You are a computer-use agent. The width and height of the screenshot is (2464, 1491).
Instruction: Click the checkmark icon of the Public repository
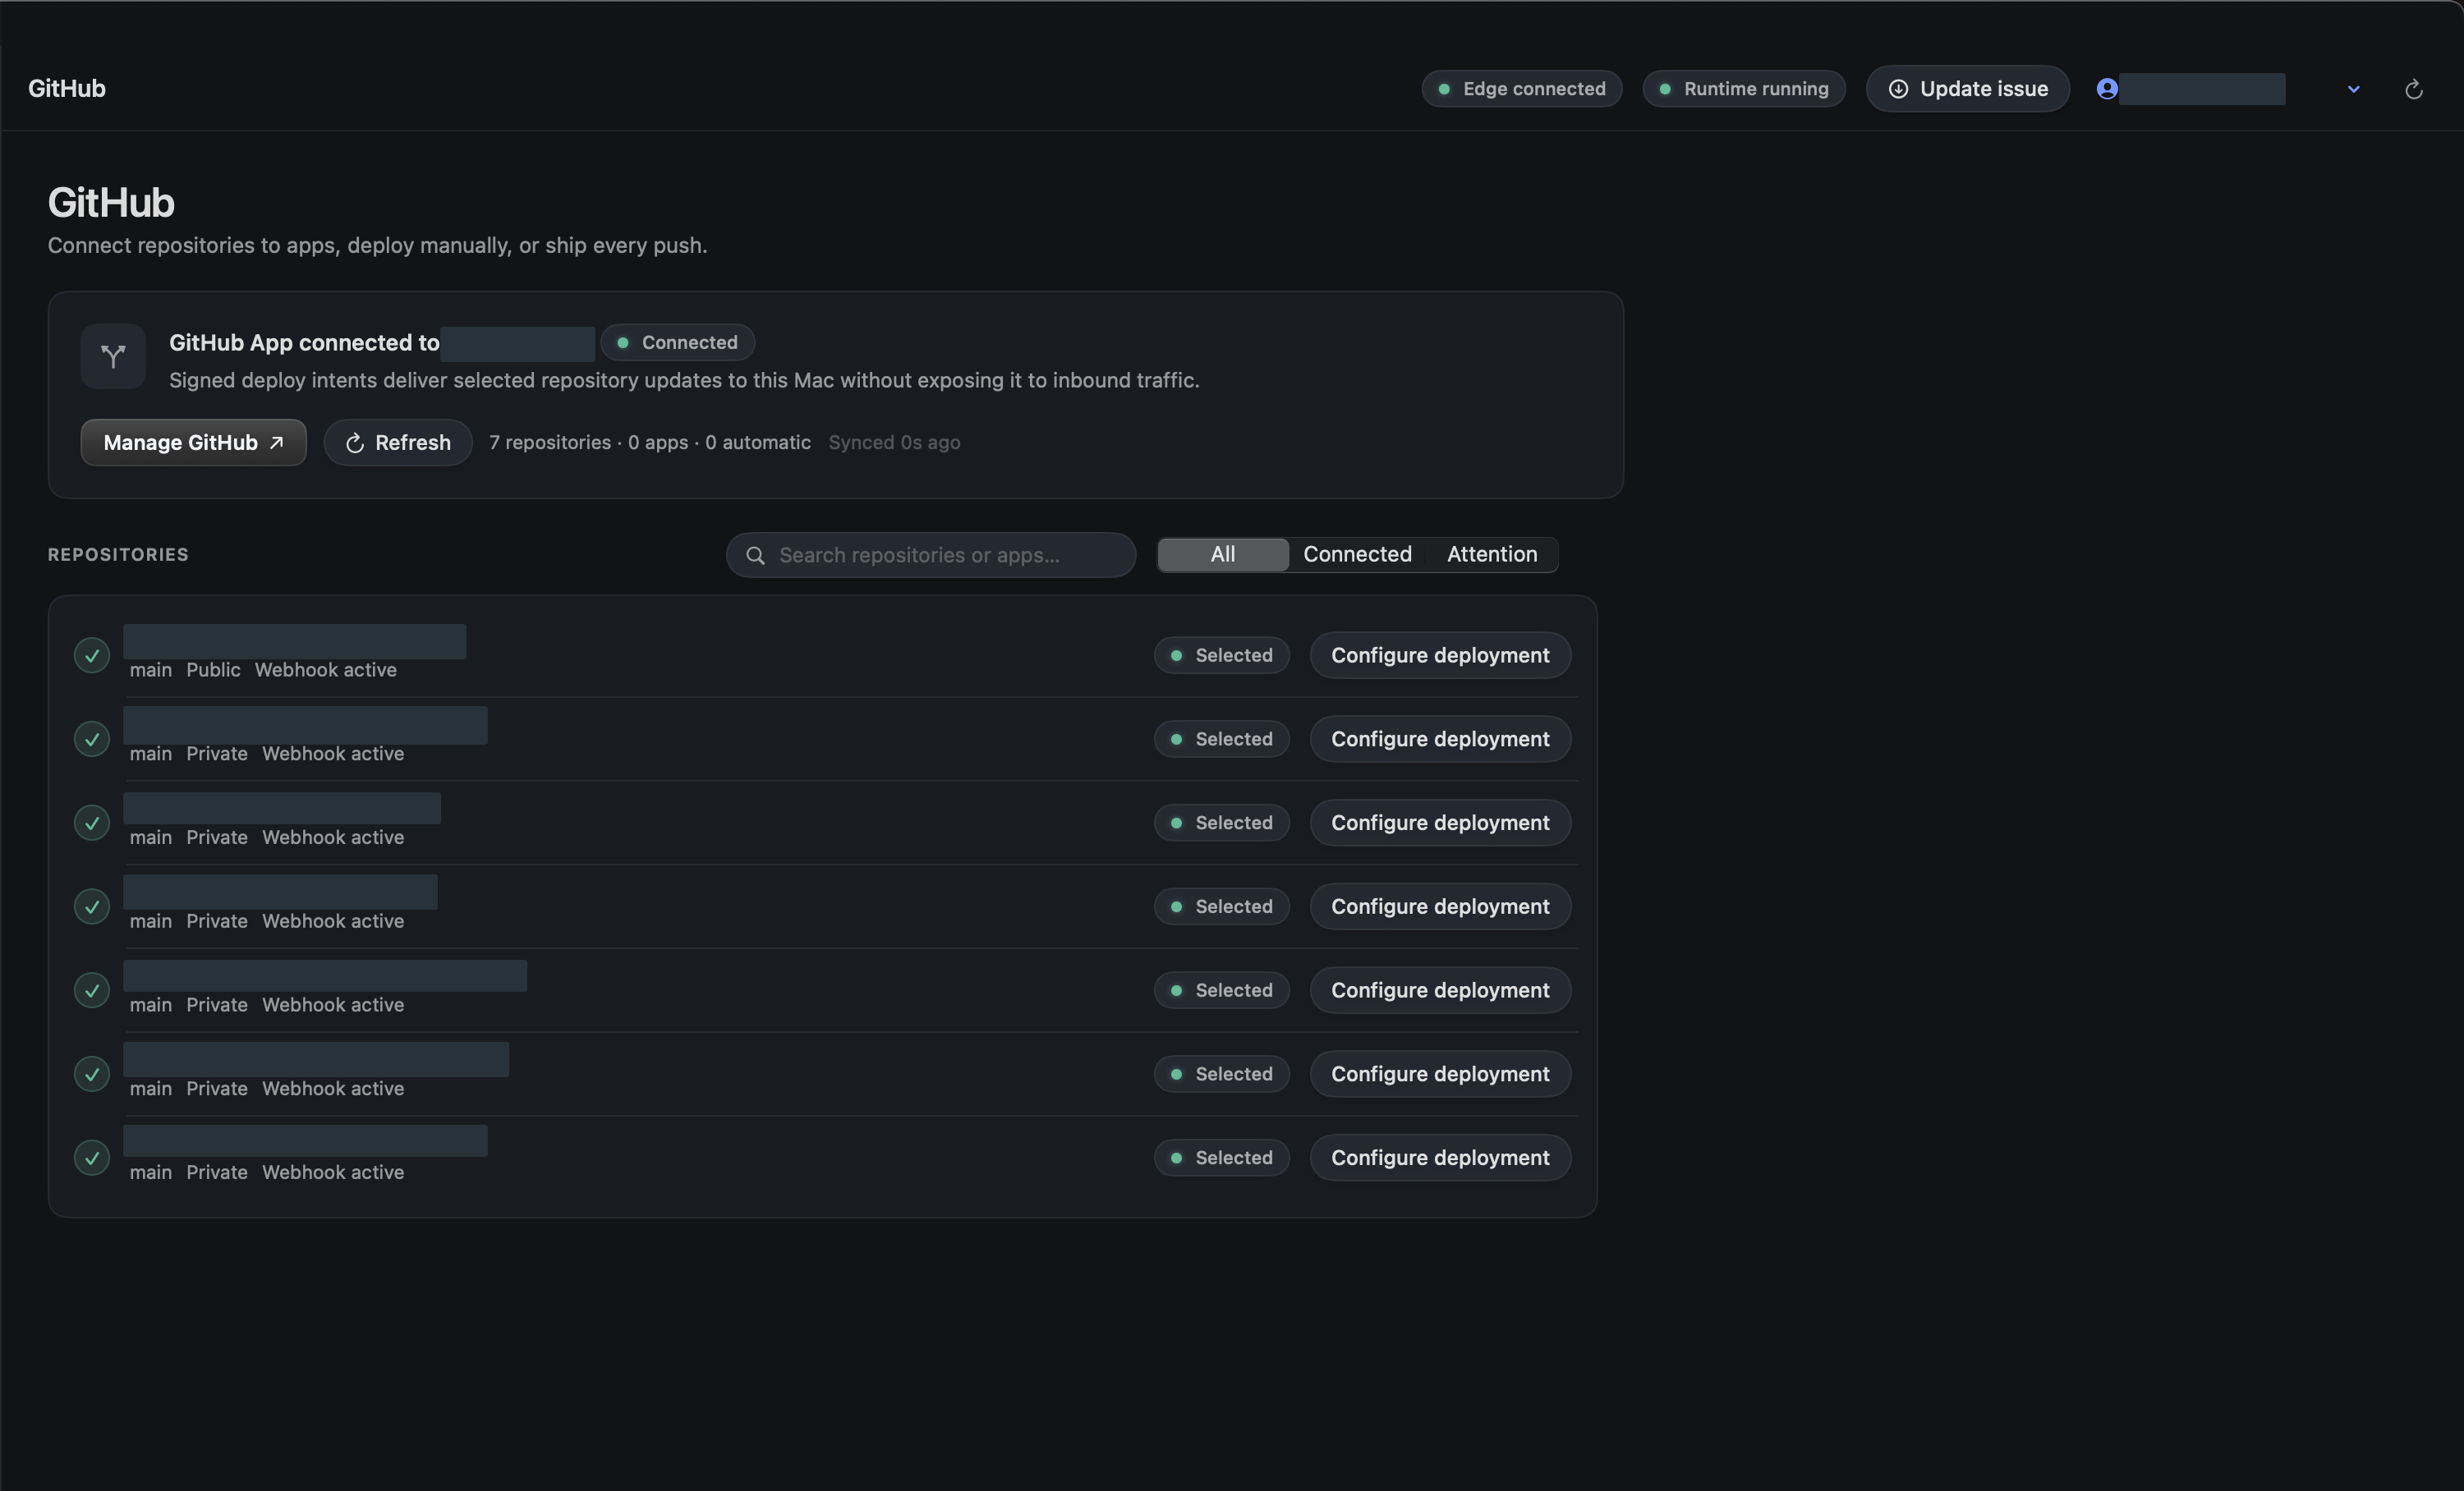[92, 655]
